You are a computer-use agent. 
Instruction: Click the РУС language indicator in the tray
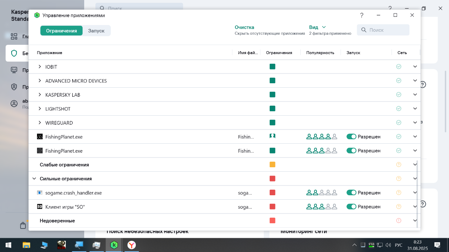tap(399, 245)
